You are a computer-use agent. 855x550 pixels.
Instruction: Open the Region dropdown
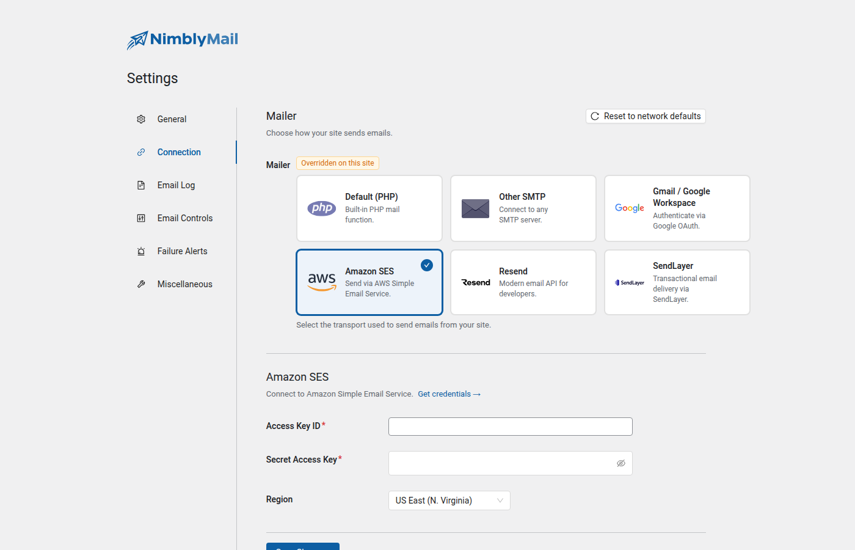point(449,501)
